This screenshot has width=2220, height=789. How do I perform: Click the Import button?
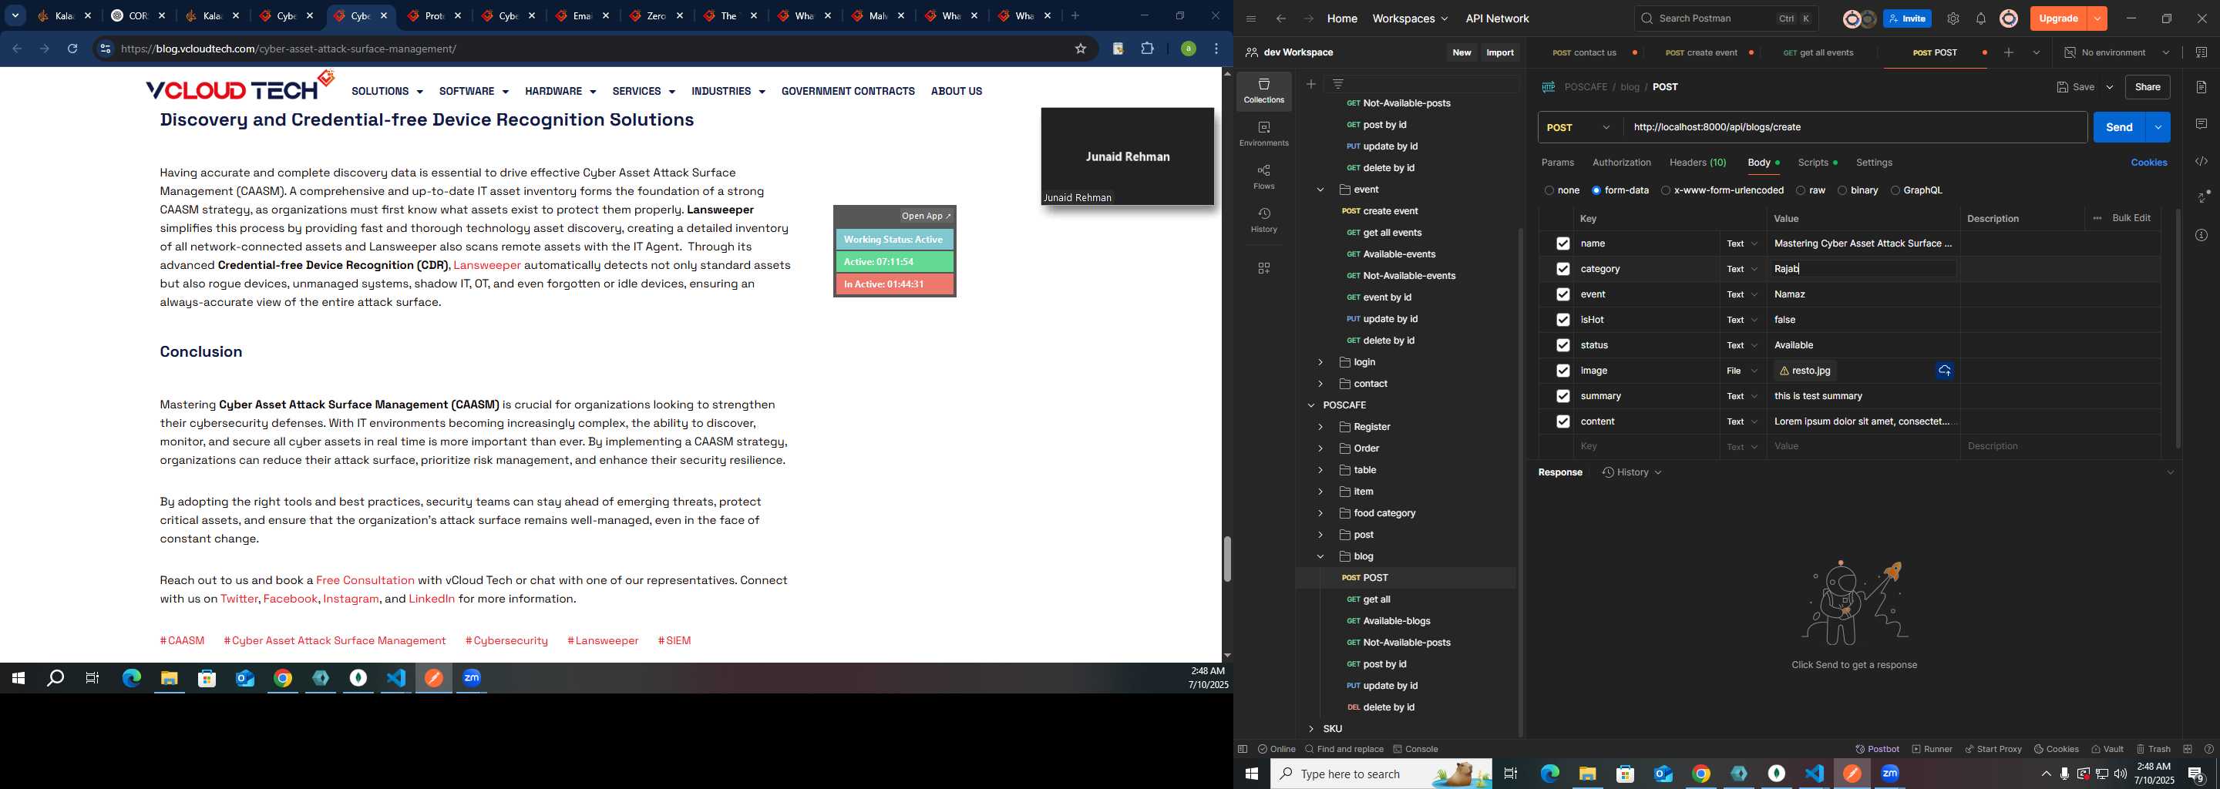click(x=1499, y=52)
